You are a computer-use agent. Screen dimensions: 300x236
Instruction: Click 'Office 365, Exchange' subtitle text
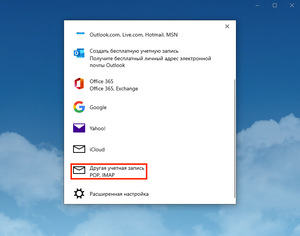pyautogui.click(x=114, y=89)
